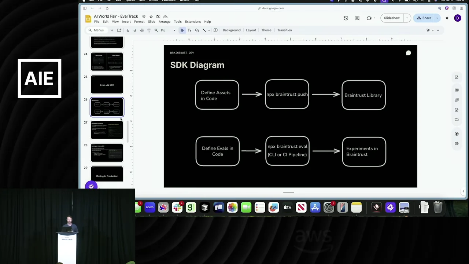
Task: Select the paint format tool
Action: coord(149,30)
